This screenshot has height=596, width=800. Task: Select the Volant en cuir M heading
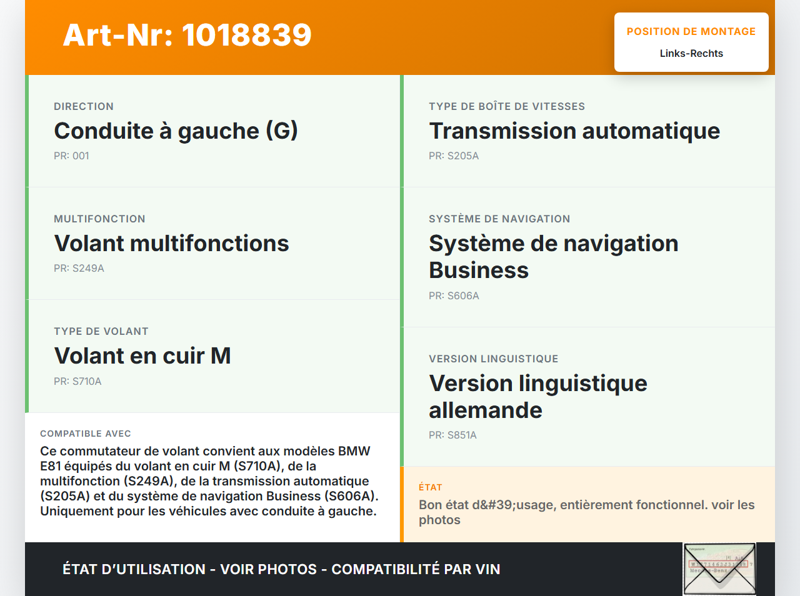click(142, 355)
